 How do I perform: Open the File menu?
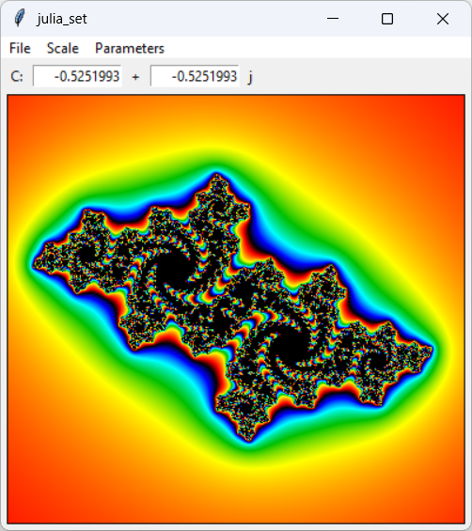click(x=20, y=48)
